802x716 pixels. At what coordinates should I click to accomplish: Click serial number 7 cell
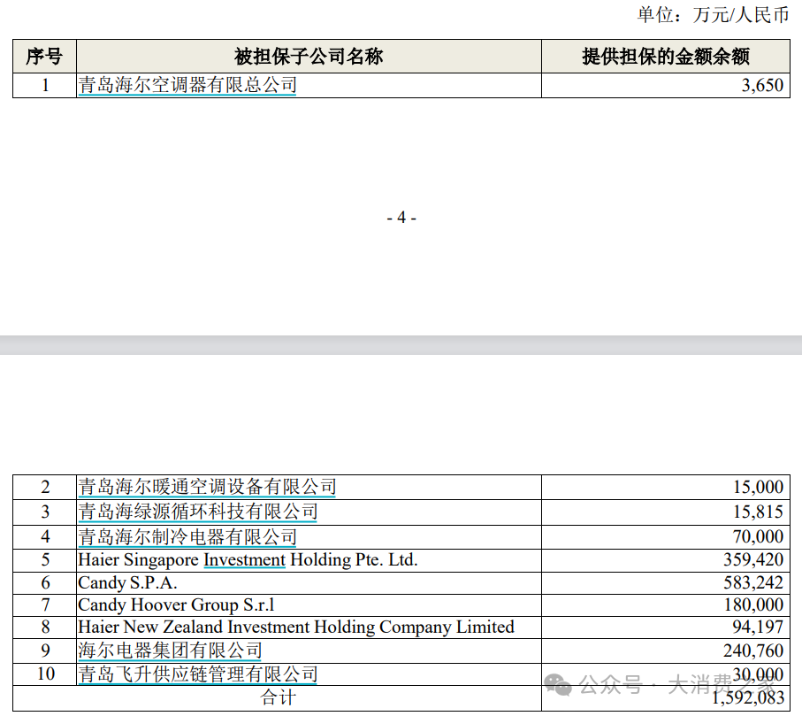coord(45,605)
